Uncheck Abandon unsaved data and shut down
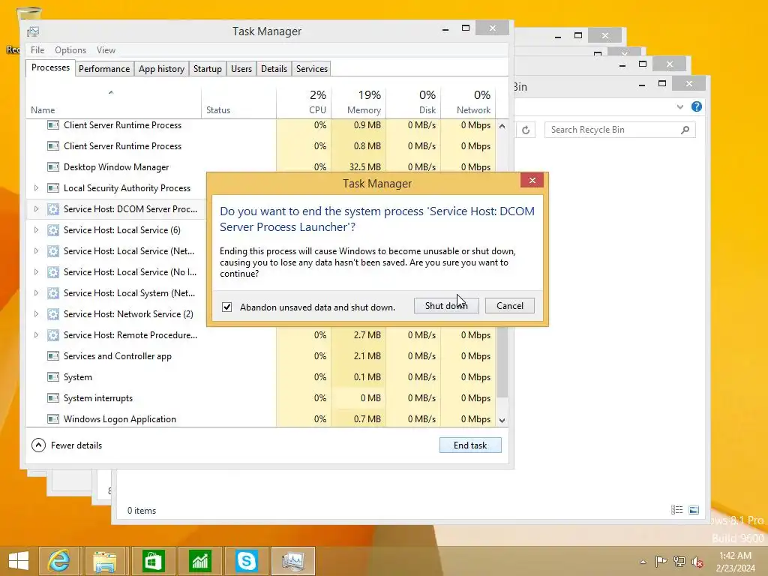The height and width of the screenshot is (576, 768). point(226,307)
